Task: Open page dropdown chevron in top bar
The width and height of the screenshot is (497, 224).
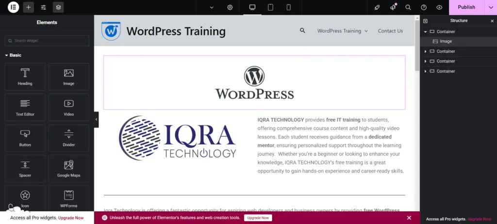Action: pos(212,7)
